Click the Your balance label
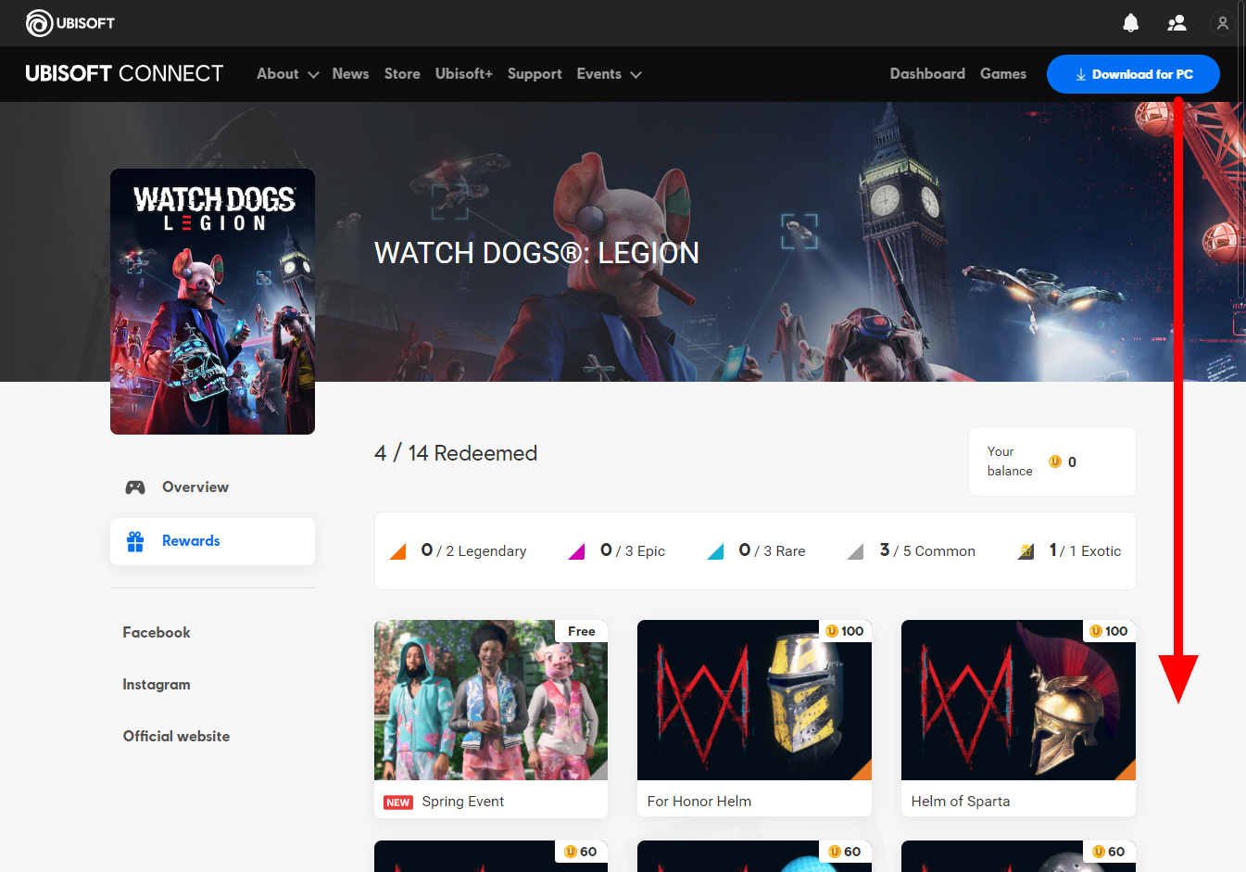 1010,461
